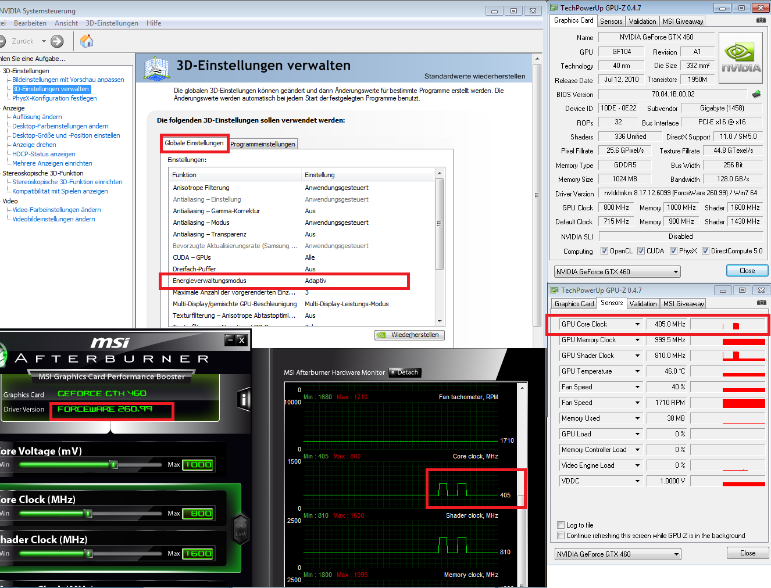Open the GPU Temperature sensor dropdown
The height and width of the screenshot is (588, 771).
pos(637,371)
